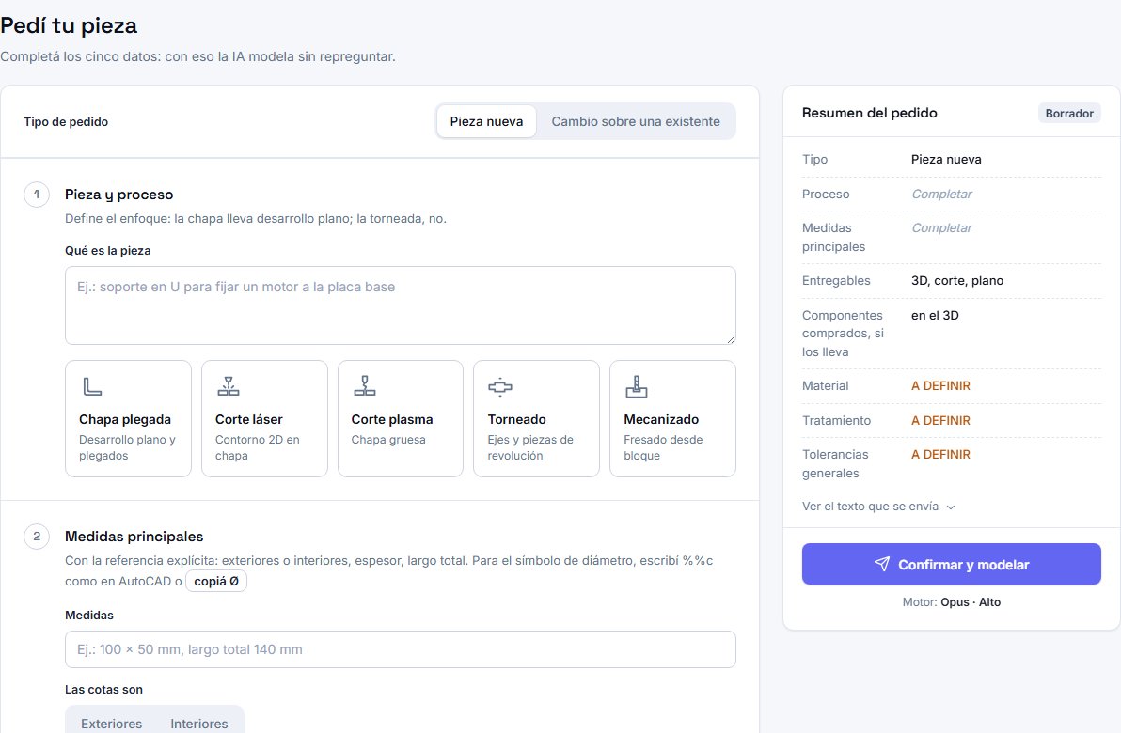Click A DEFINIR value for Tratamiento
Screen dimensions: 1121x733
[940, 420]
